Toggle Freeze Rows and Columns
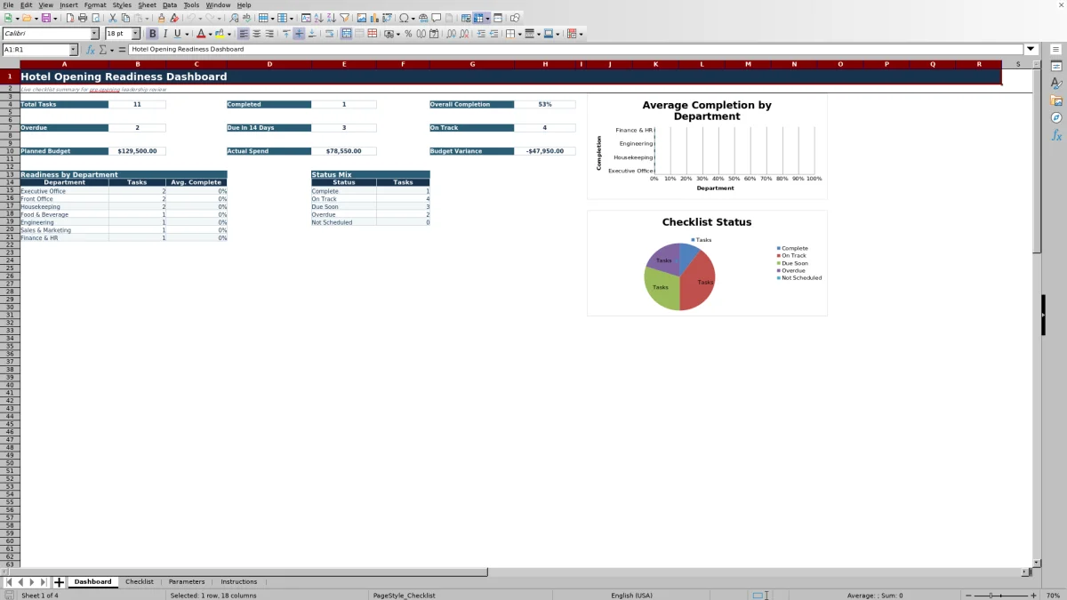Viewport: 1067px width, 600px height. [478, 18]
